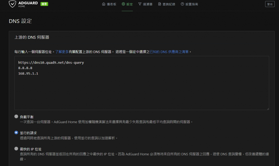The height and width of the screenshot is (166, 279).
Task: Select the 負載平衡 load balancing radio button
Action: [x=16, y=117]
